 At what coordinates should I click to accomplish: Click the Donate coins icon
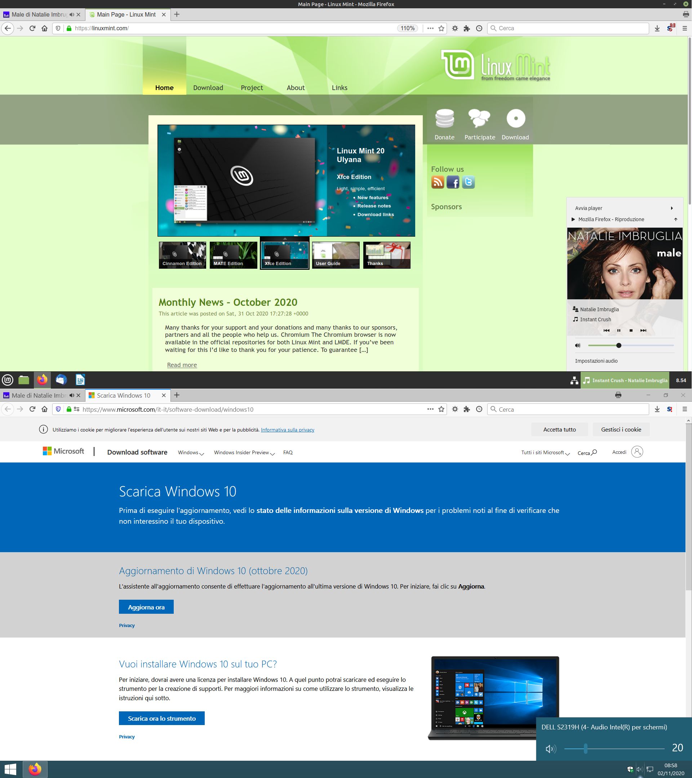point(444,118)
